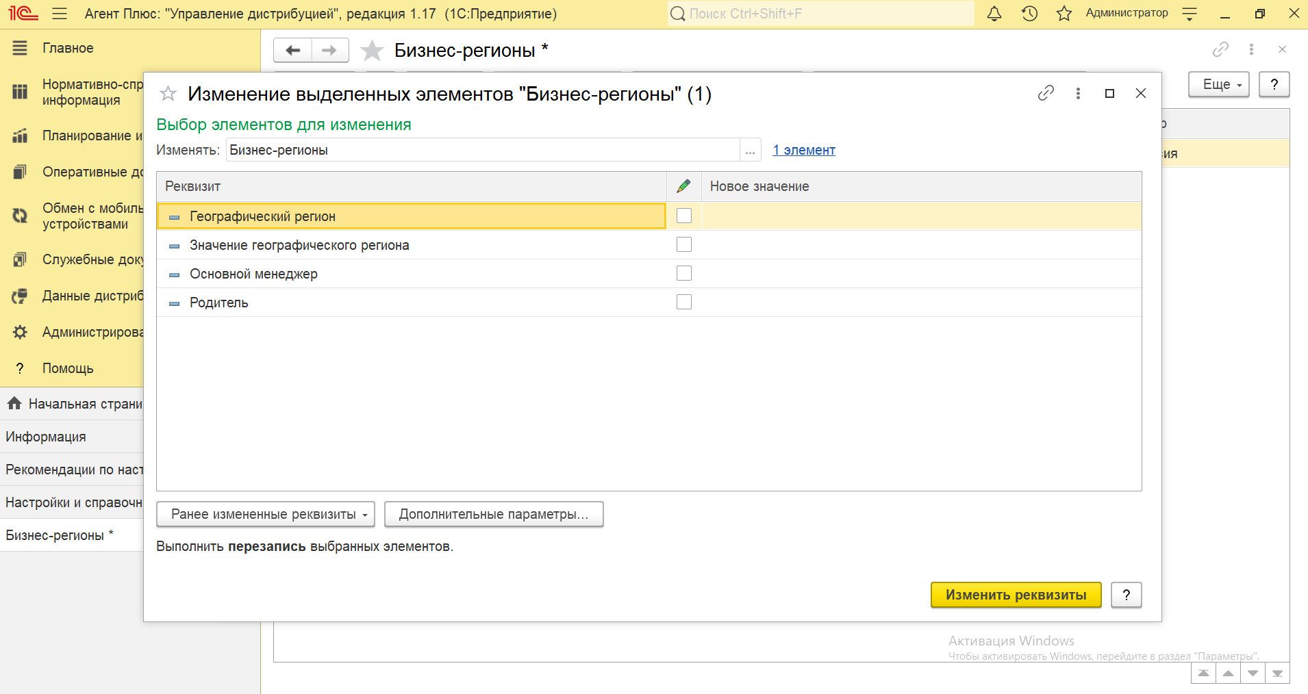Open the Администрирование gear section

(75, 332)
